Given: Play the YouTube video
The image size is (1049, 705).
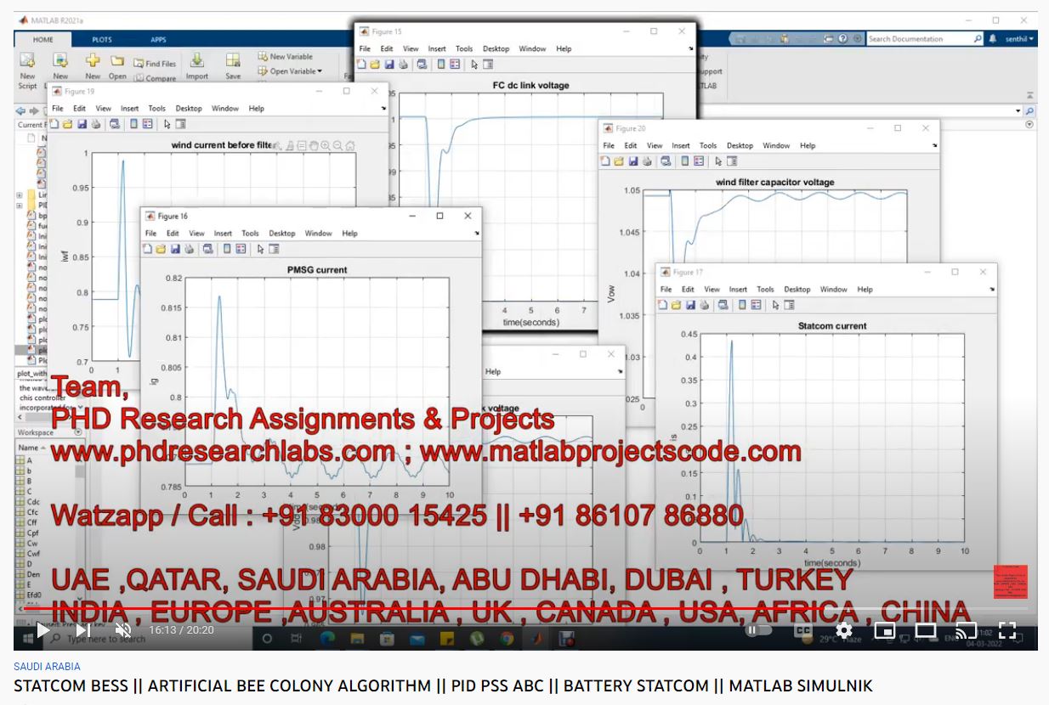Looking at the screenshot, I should click(x=43, y=630).
